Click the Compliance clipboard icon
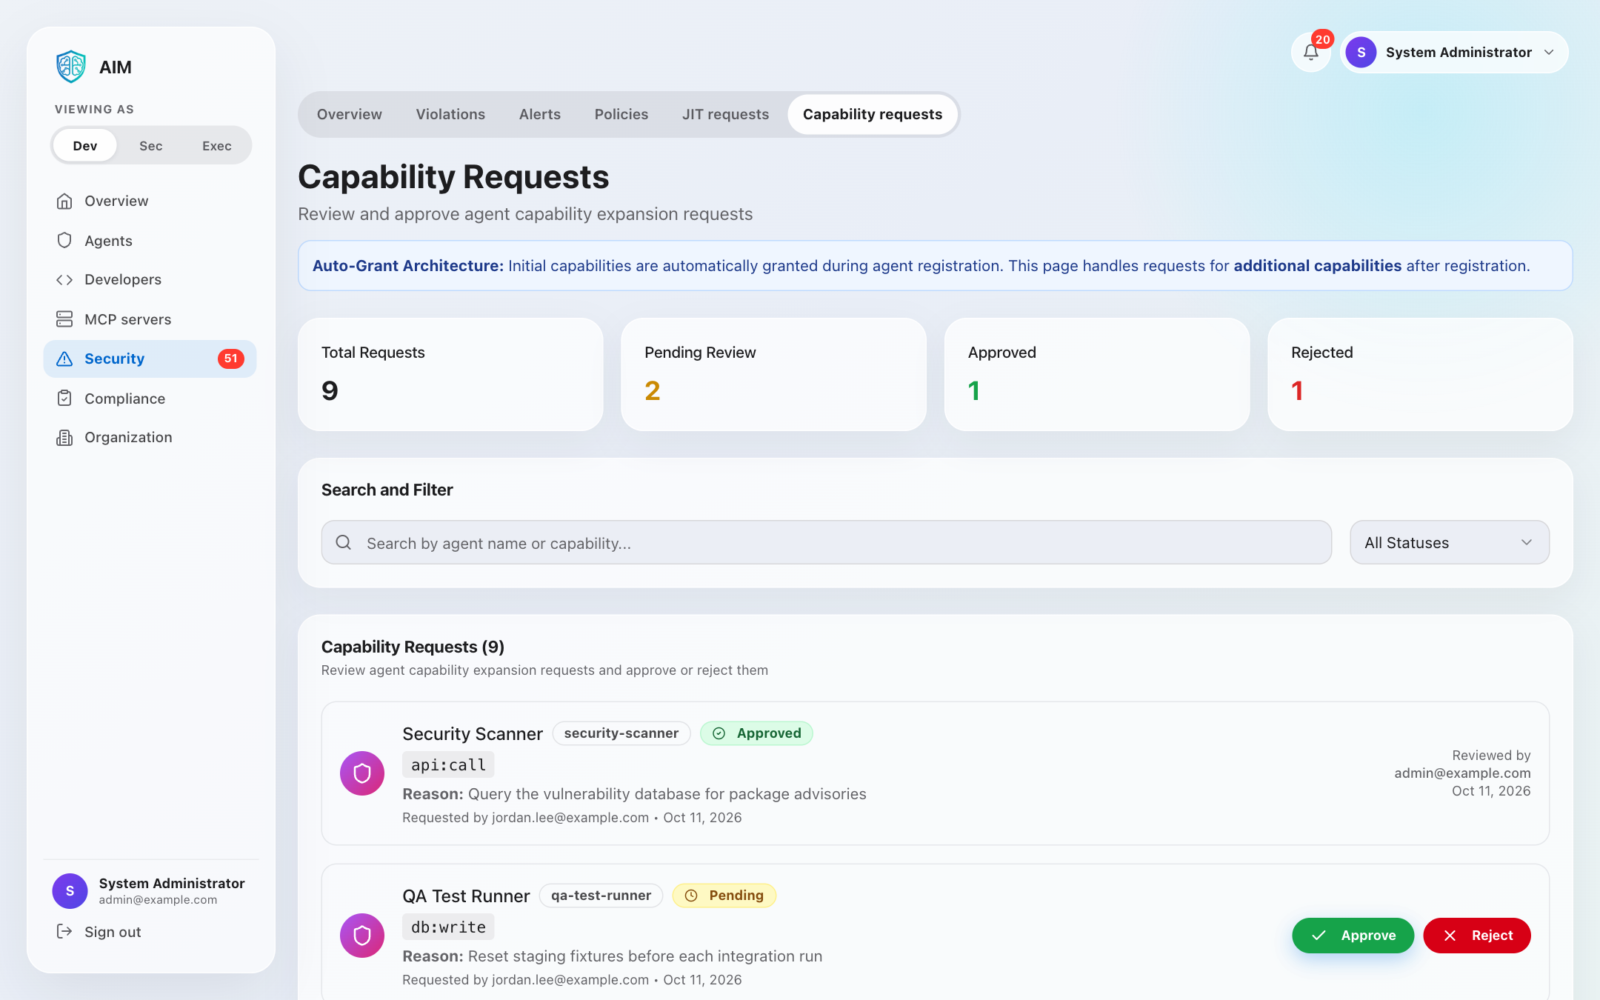The image size is (1600, 1000). coord(64,398)
